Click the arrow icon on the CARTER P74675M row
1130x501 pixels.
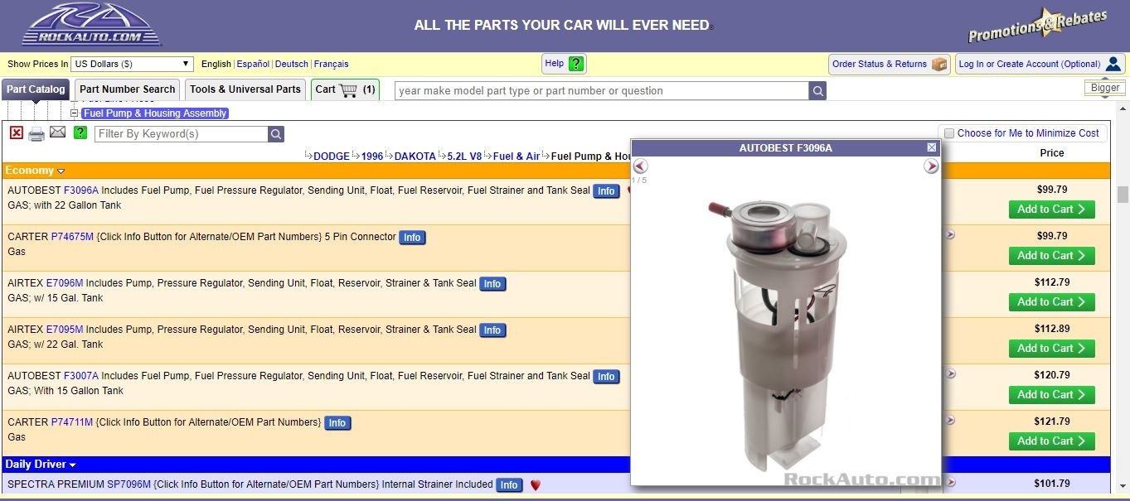click(x=950, y=234)
